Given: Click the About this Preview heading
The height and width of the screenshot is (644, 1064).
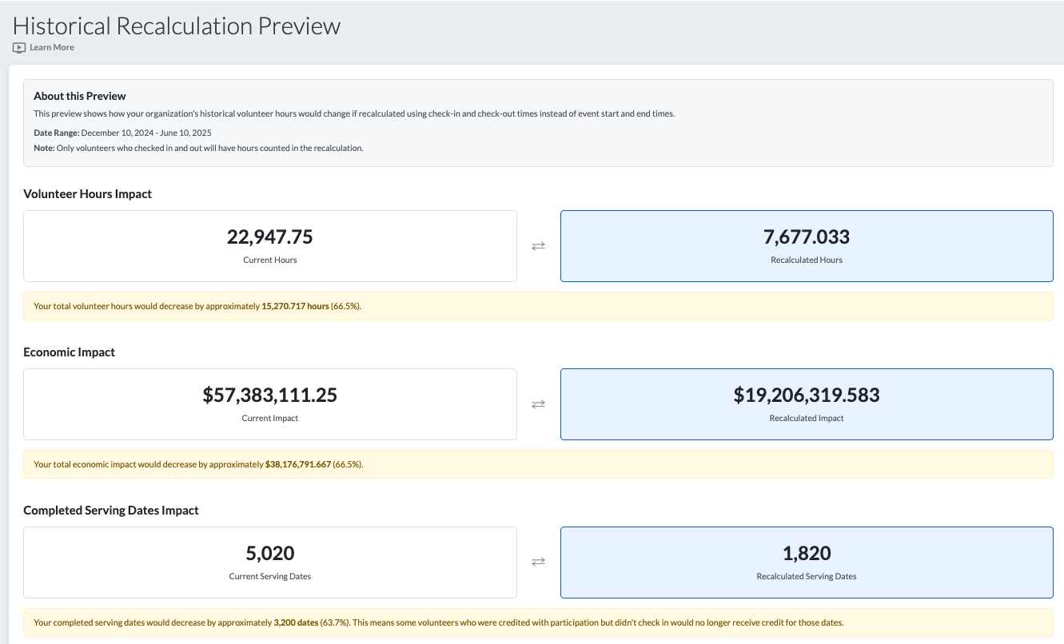Looking at the screenshot, I should click(x=80, y=96).
